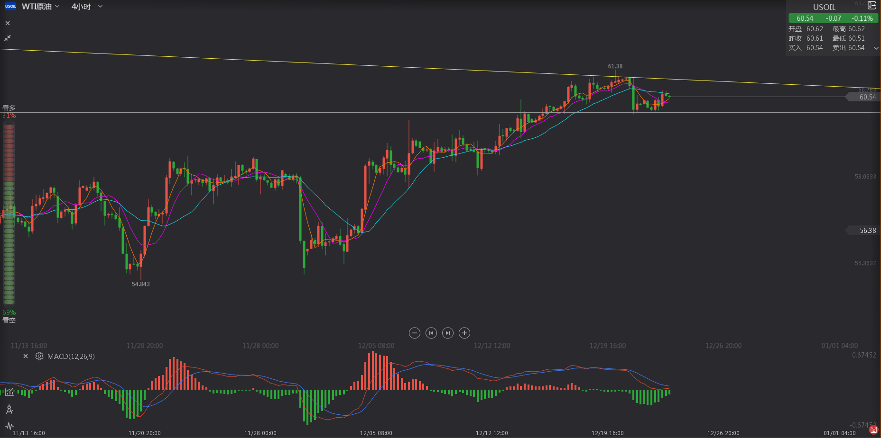
Task: Zoom in the chart with plus button
Action: (x=464, y=333)
